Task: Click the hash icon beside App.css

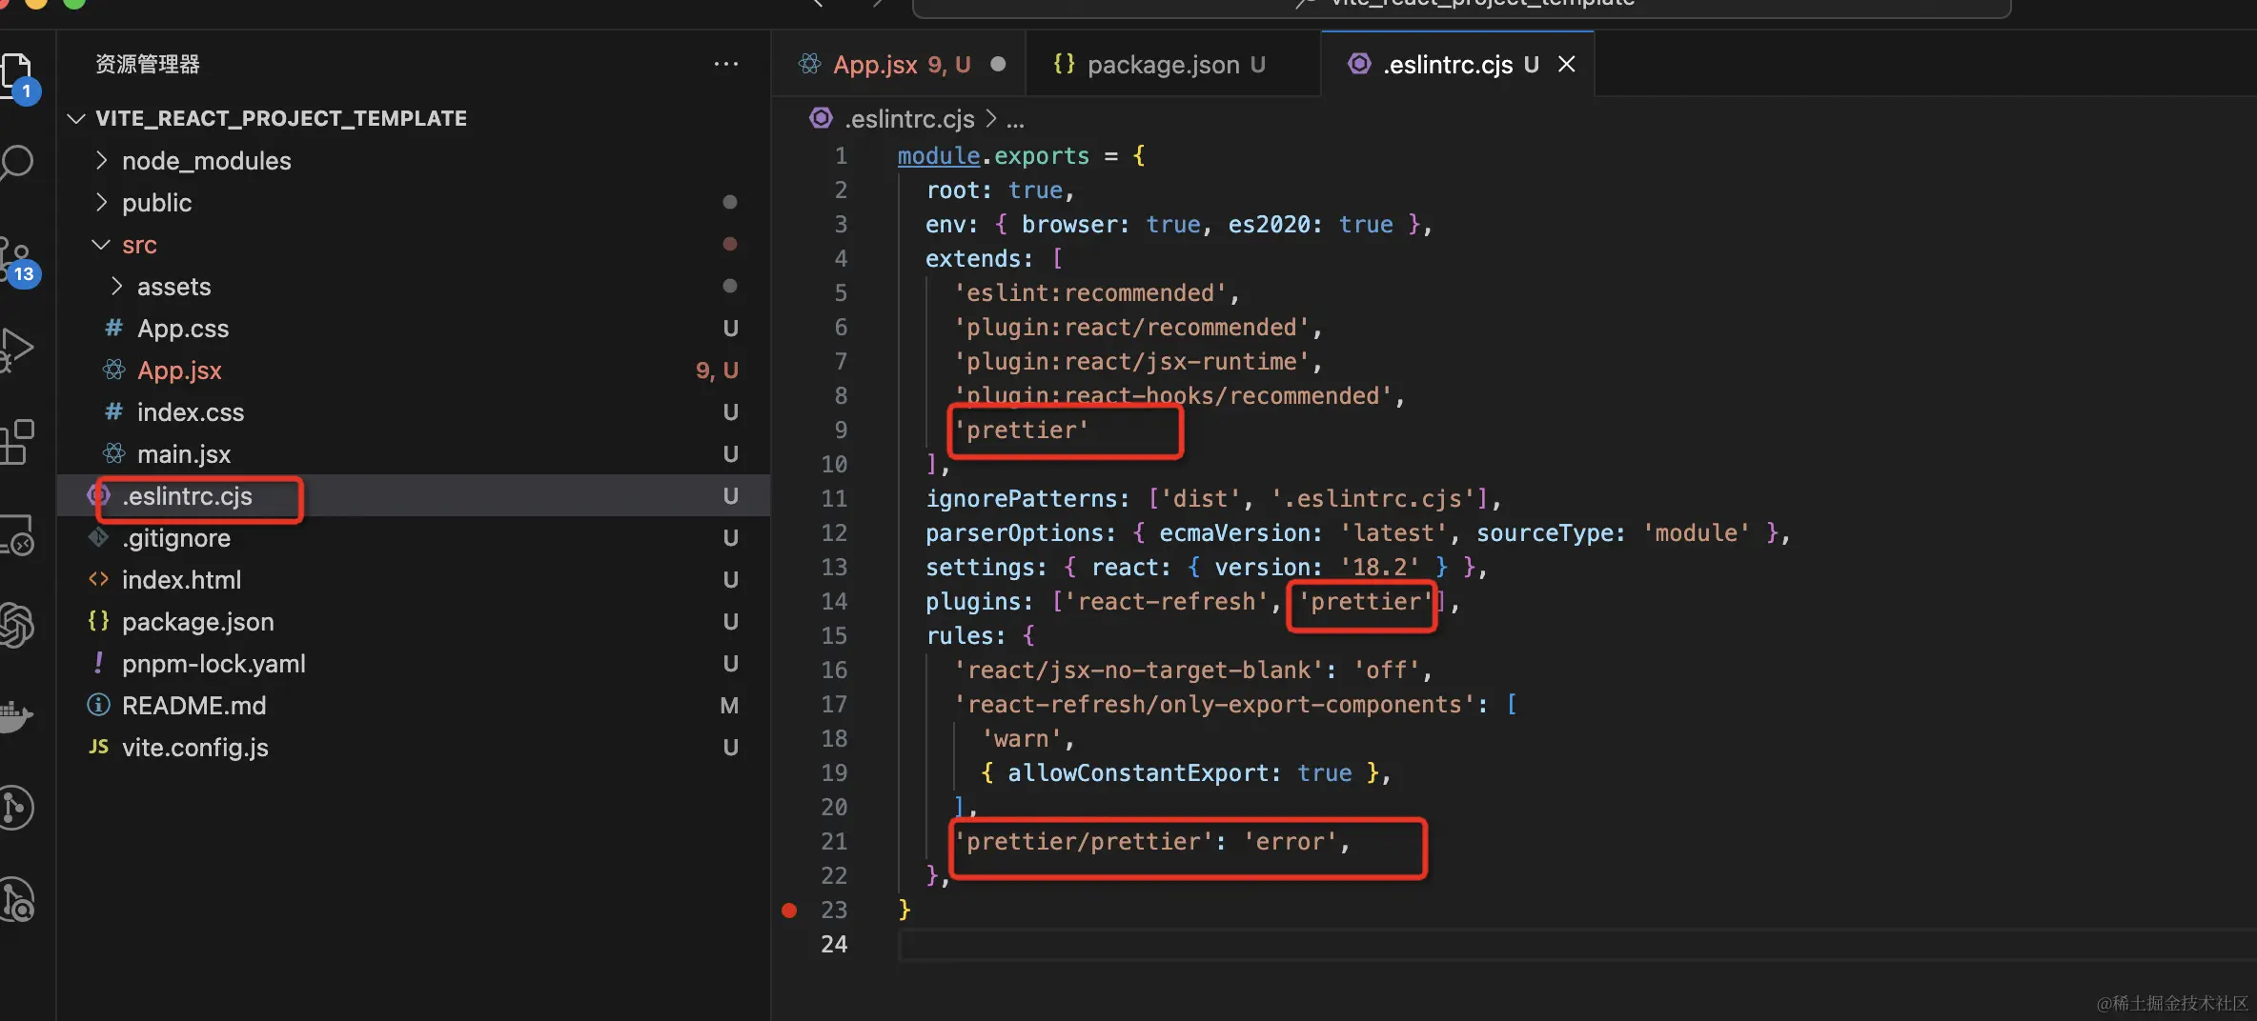Action: [113, 328]
